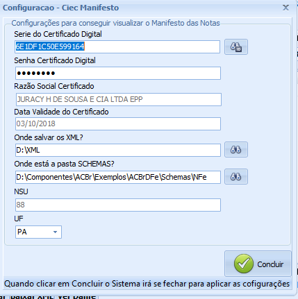
Task: Select the Razão Social Certificado field
Action: (119, 99)
